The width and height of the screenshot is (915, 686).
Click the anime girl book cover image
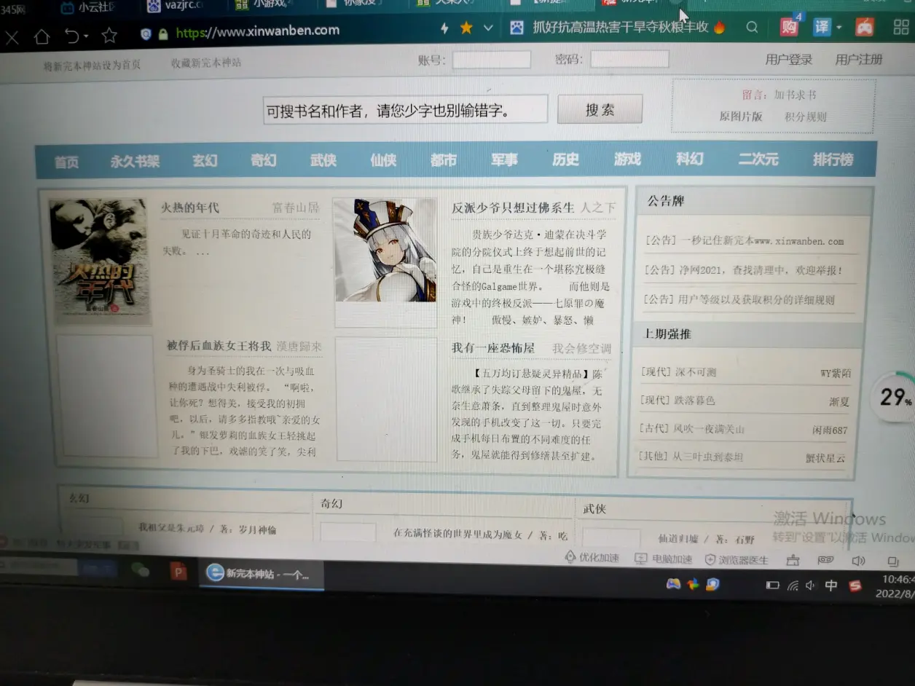pos(385,250)
